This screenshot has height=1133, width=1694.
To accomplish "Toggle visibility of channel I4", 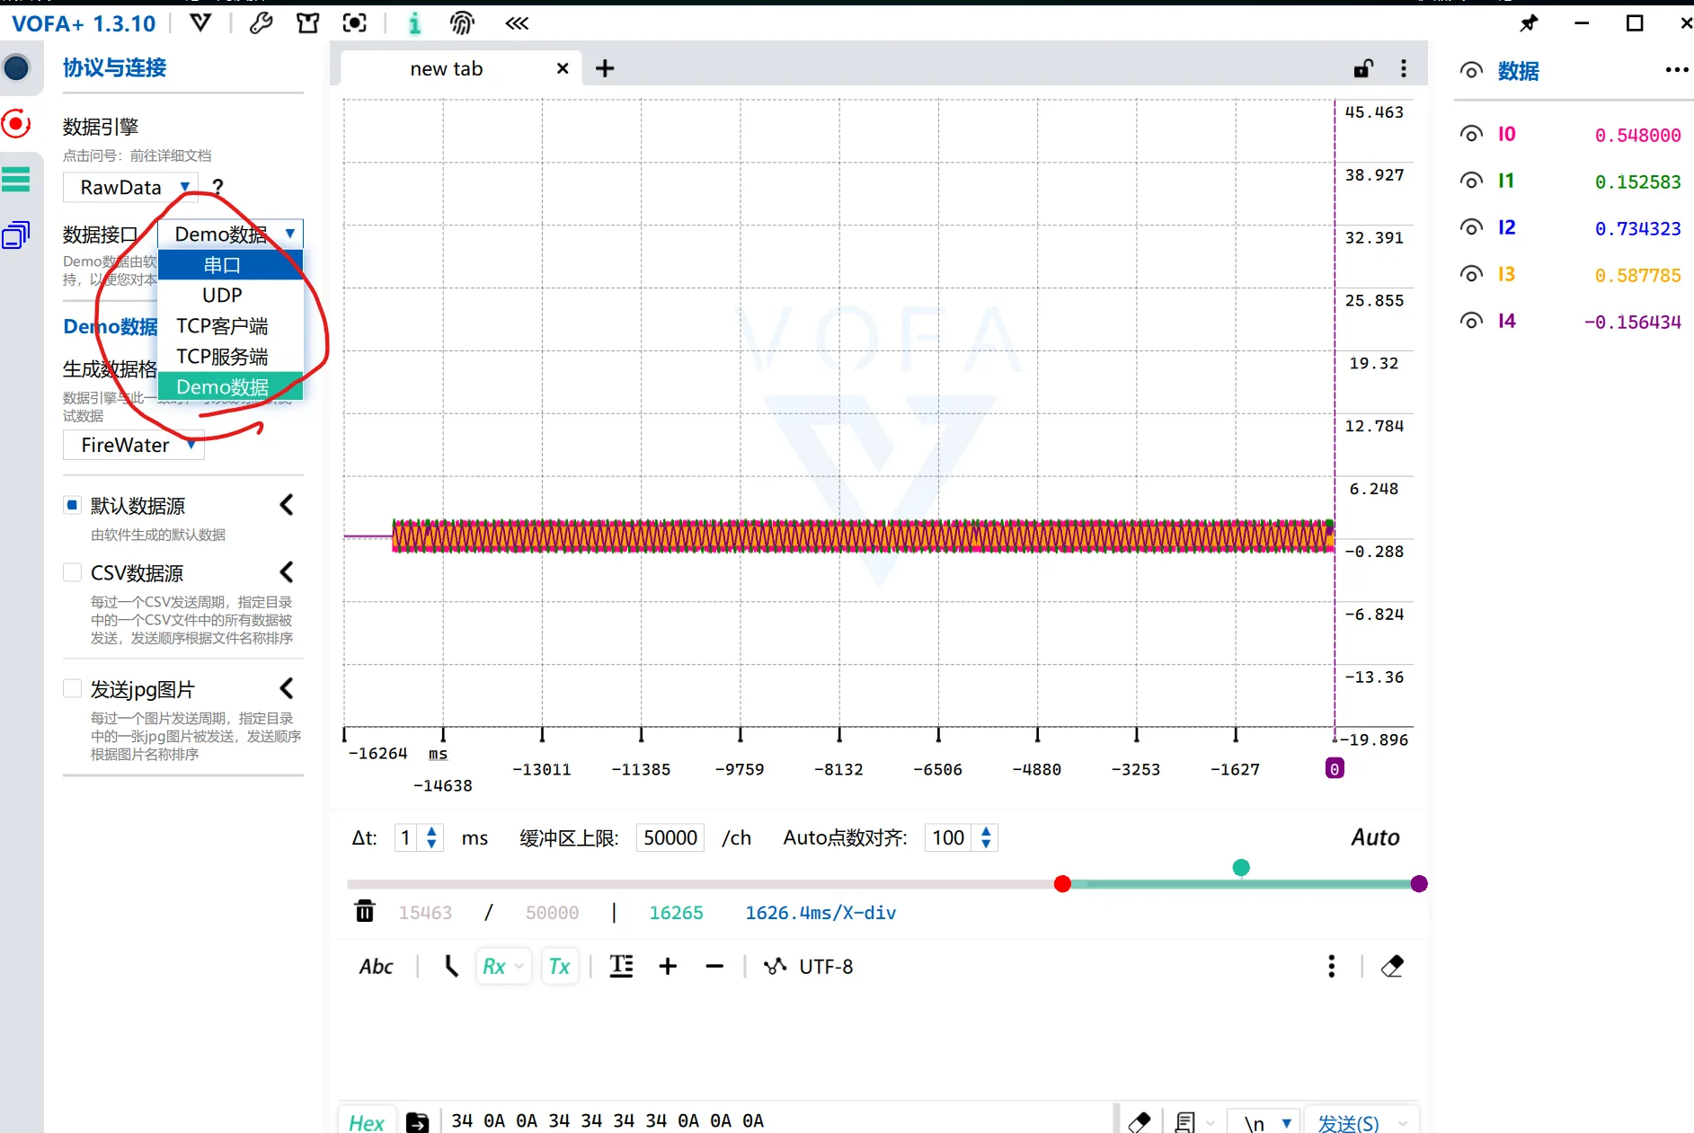I will point(1471,321).
